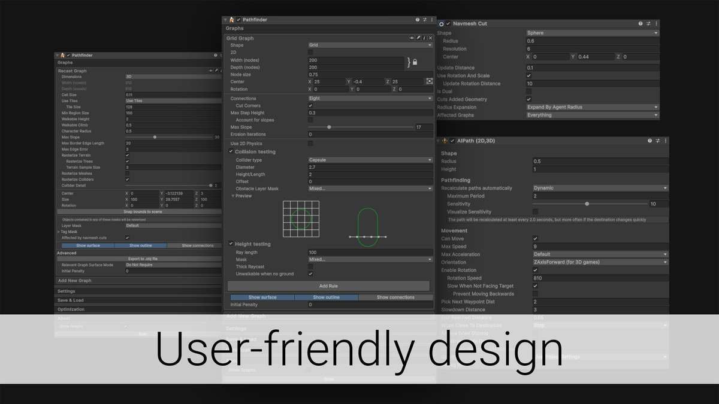
Task: Toggle the Cut Corners checkbox
Action: pyautogui.click(x=310, y=105)
